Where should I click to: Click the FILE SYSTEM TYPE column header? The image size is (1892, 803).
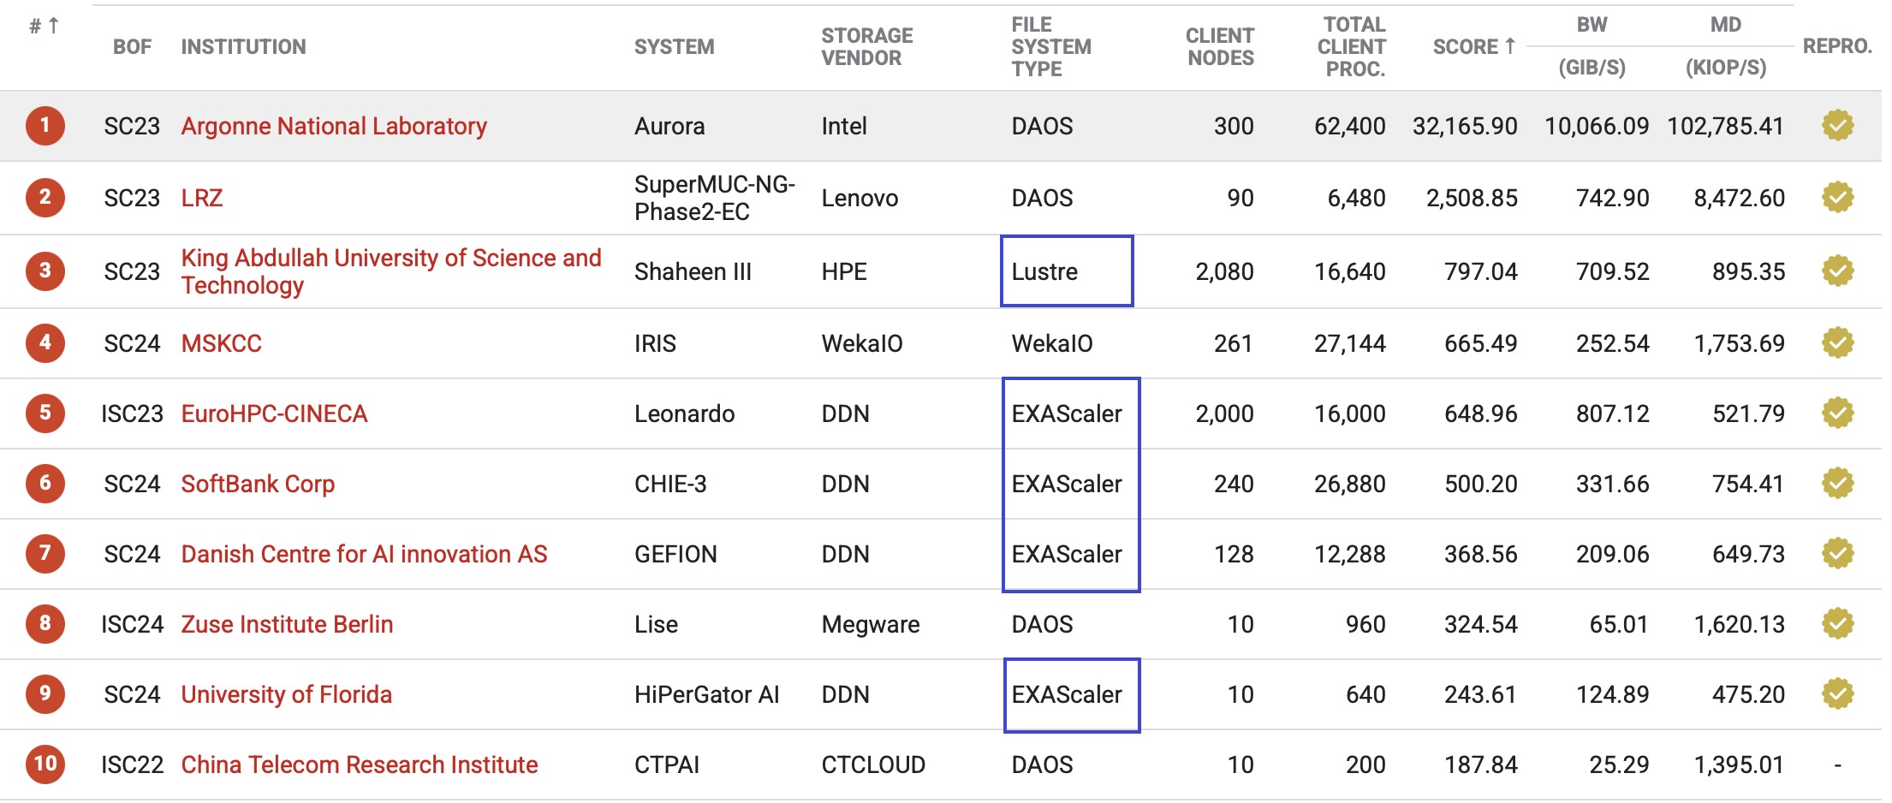pos(1051,47)
